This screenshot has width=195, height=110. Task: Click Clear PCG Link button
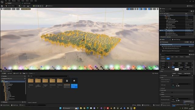[x=187, y=73]
